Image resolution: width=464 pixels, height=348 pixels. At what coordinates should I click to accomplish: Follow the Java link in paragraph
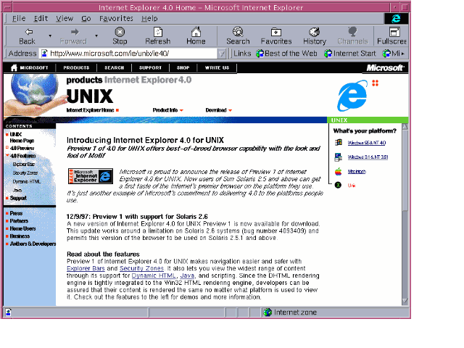point(187,275)
